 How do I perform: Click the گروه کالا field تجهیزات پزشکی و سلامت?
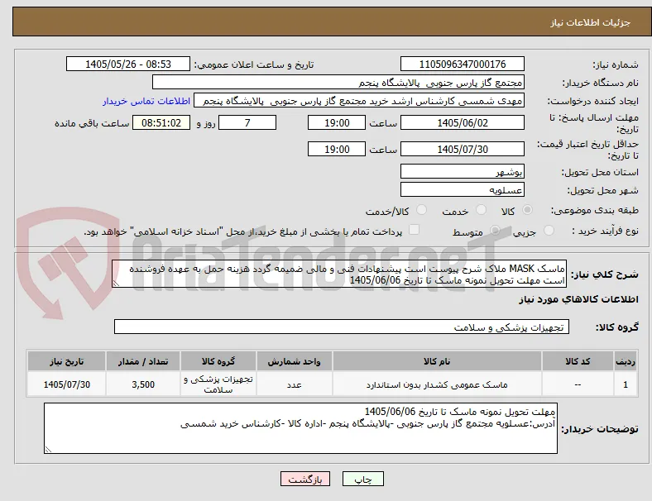click(342, 327)
